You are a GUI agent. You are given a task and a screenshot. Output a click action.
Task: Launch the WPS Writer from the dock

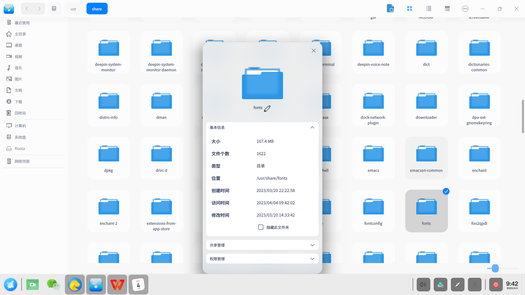pyautogui.click(x=117, y=284)
